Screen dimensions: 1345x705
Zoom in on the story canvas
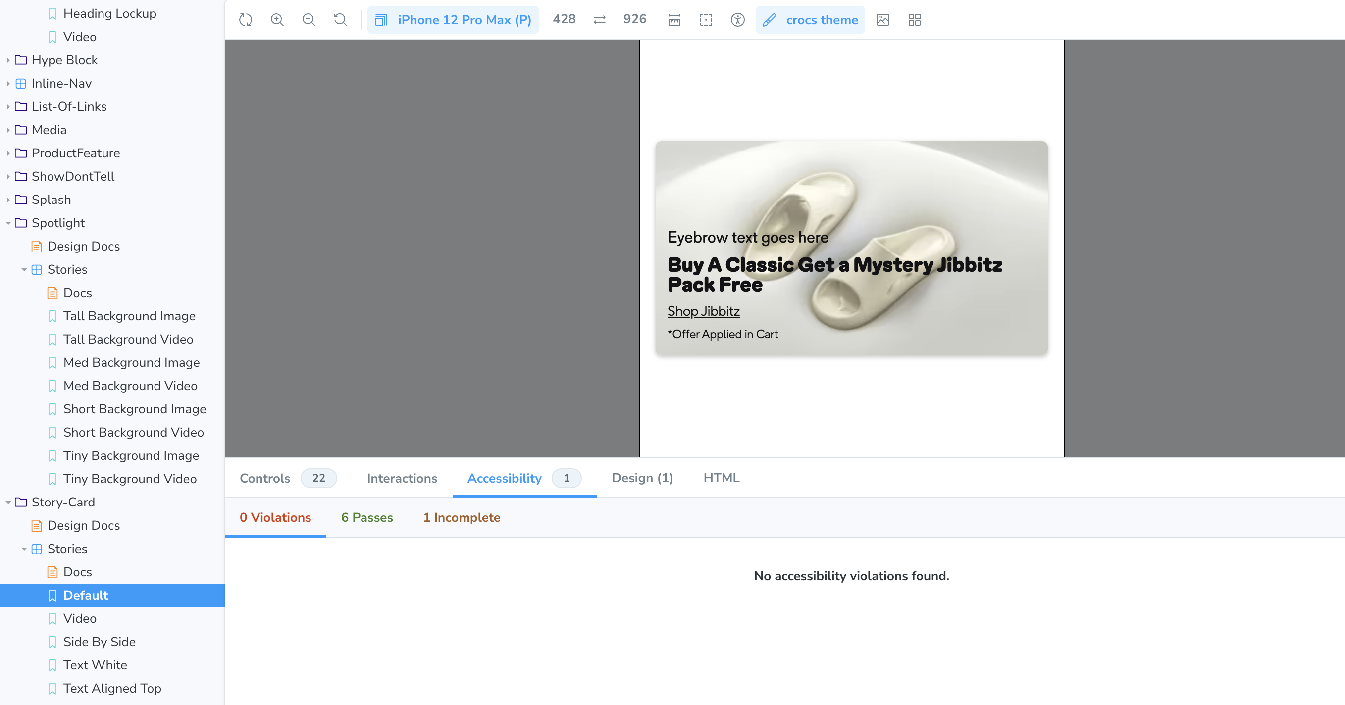(x=277, y=19)
